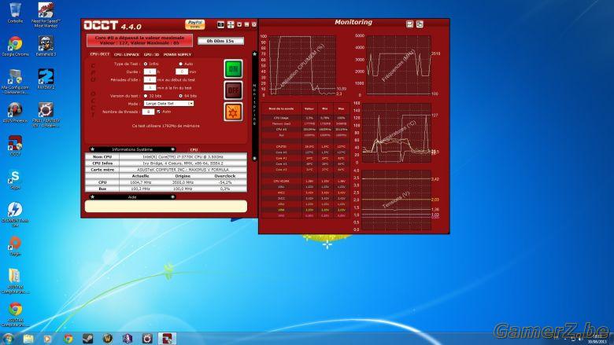This screenshot has width=614, height=345.
Task: Select the Auto test type radio
Action: (x=180, y=64)
